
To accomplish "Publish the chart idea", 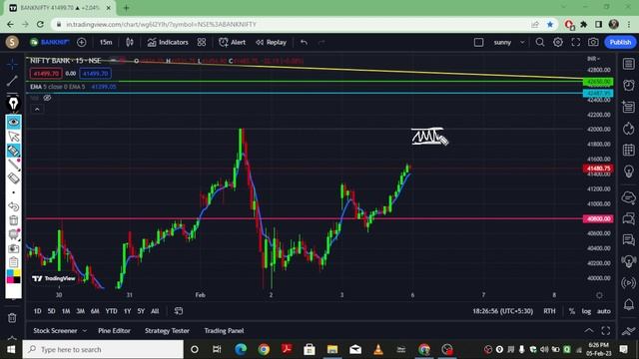I will coord(620,42).
